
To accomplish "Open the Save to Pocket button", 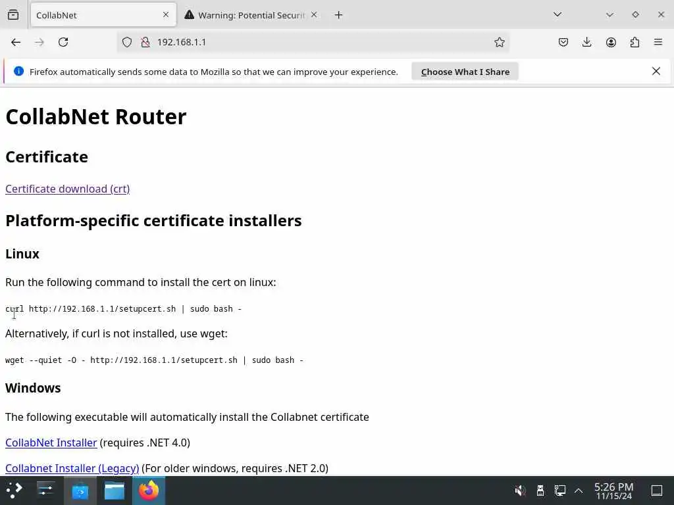I will [x=563, y=42].
